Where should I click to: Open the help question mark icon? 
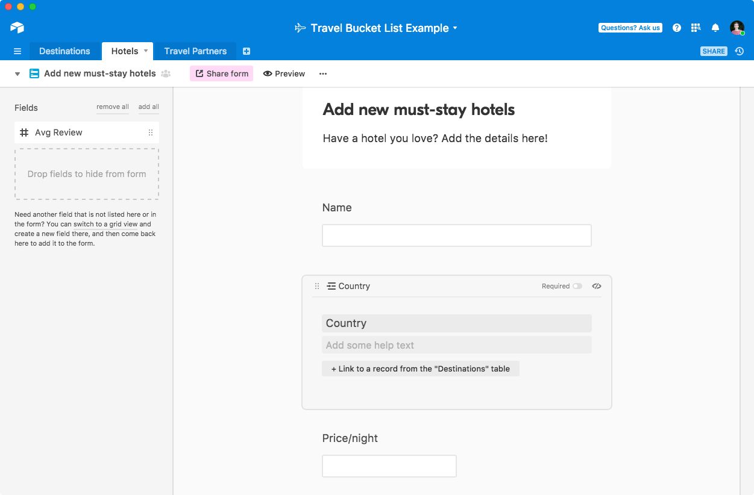(x=677, y=28)
